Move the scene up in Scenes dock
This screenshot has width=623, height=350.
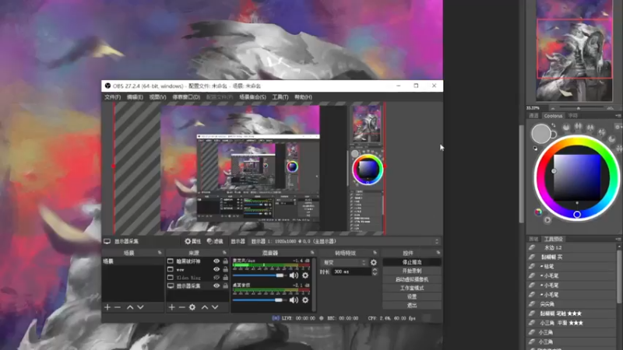pos(130,307)
